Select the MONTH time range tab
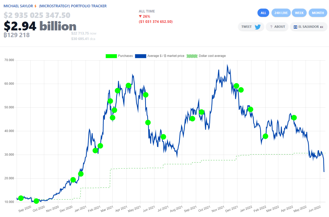Image resolution: width=329 pixels, height=217 pixels. (x=318, y=13)
